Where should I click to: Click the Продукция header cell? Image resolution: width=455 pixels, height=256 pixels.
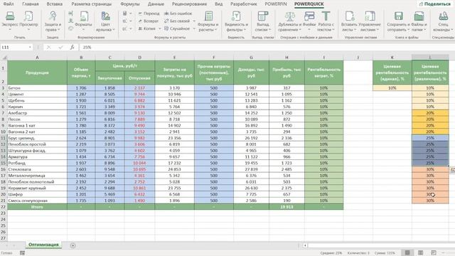coord(37,73)
